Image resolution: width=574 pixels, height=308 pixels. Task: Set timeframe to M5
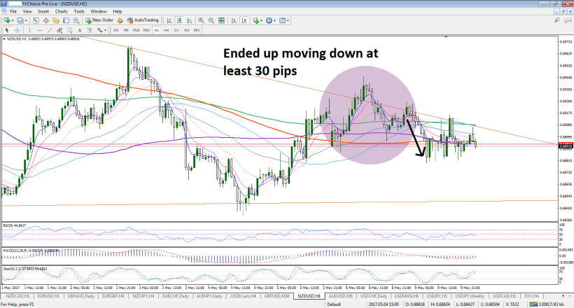point(126,30)
